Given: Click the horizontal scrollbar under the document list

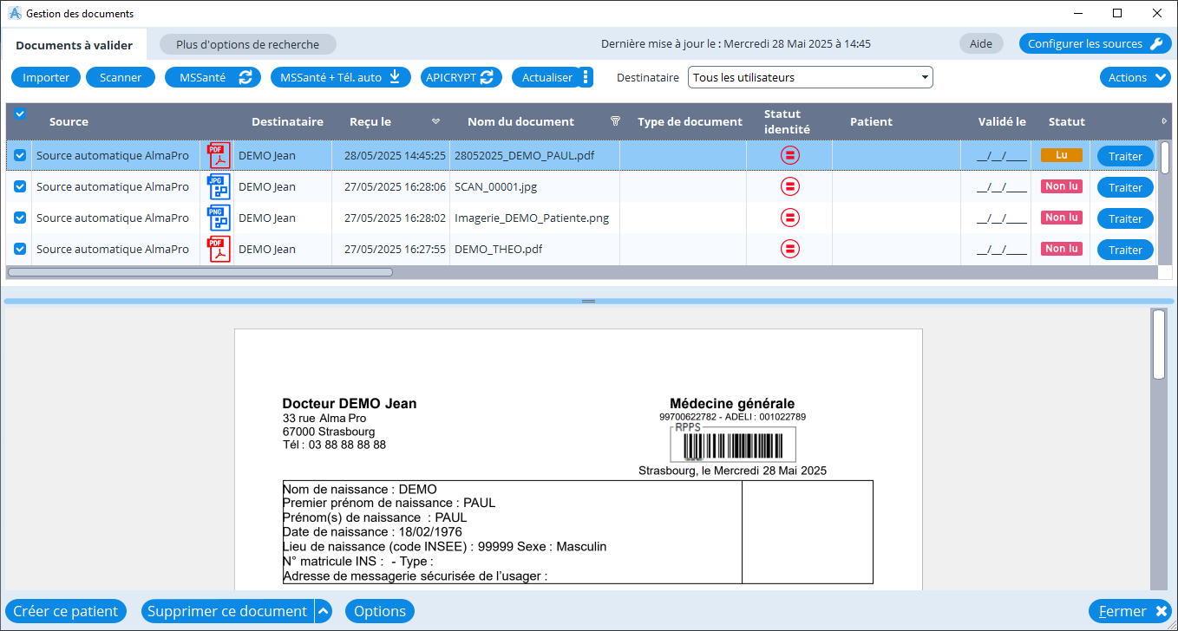Looking at the screenshot, I should click(x=200, y=272).
